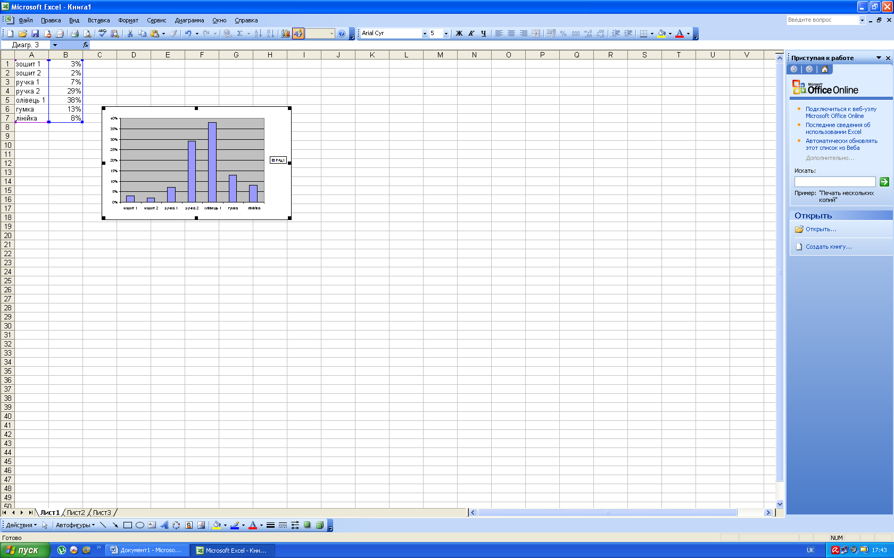Center-align text in the formatting toolbar
The height and width of the screenshot is (558, 894).
pyautogui.click(x=511, y=33)
